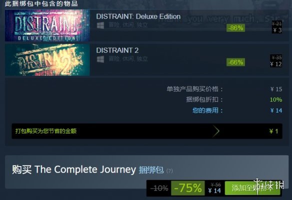Click the -86% discount badge
Image resolution: width=292 pixels, height=200 pixels.
pyautogui.click(x=235, y=28)
